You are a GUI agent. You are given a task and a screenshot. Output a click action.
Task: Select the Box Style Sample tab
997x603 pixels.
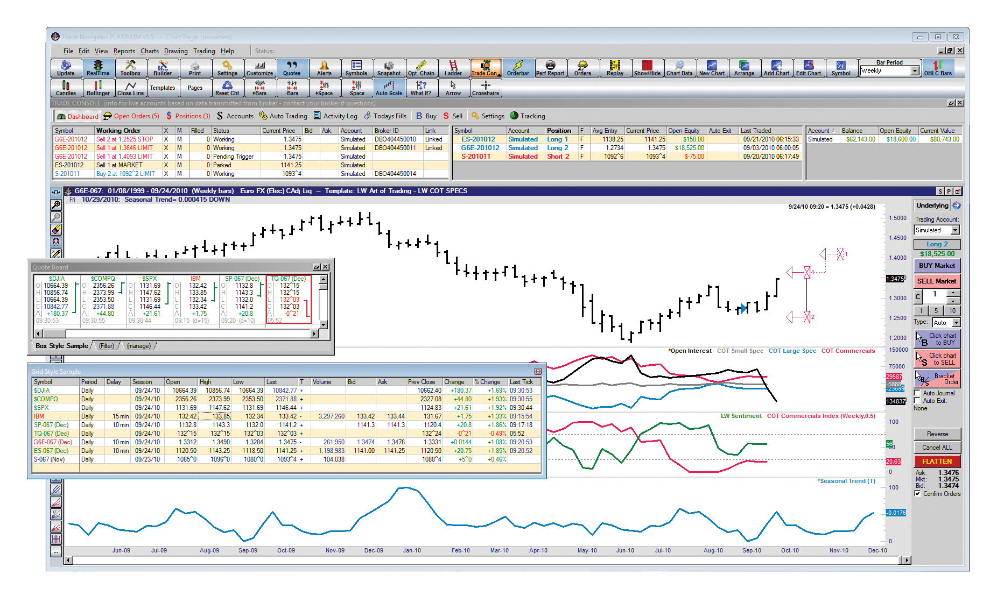click(62, 346)
